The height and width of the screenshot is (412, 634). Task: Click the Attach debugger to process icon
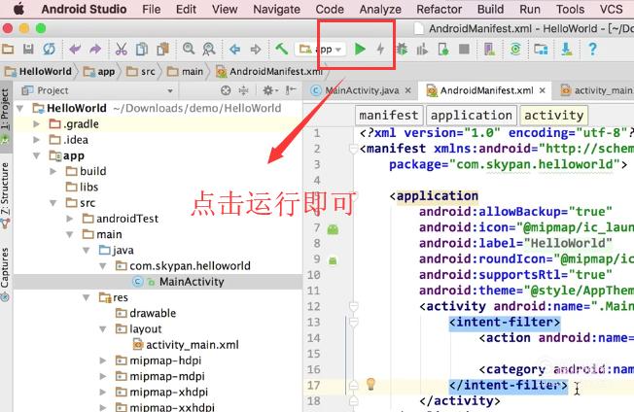click(x=443, y=50)
